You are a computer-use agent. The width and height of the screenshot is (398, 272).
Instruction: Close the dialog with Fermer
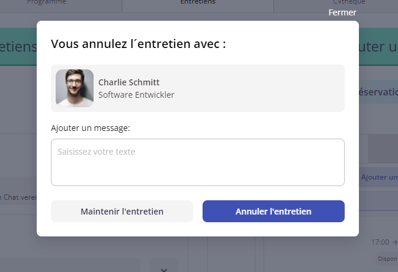tap(342, 12)
